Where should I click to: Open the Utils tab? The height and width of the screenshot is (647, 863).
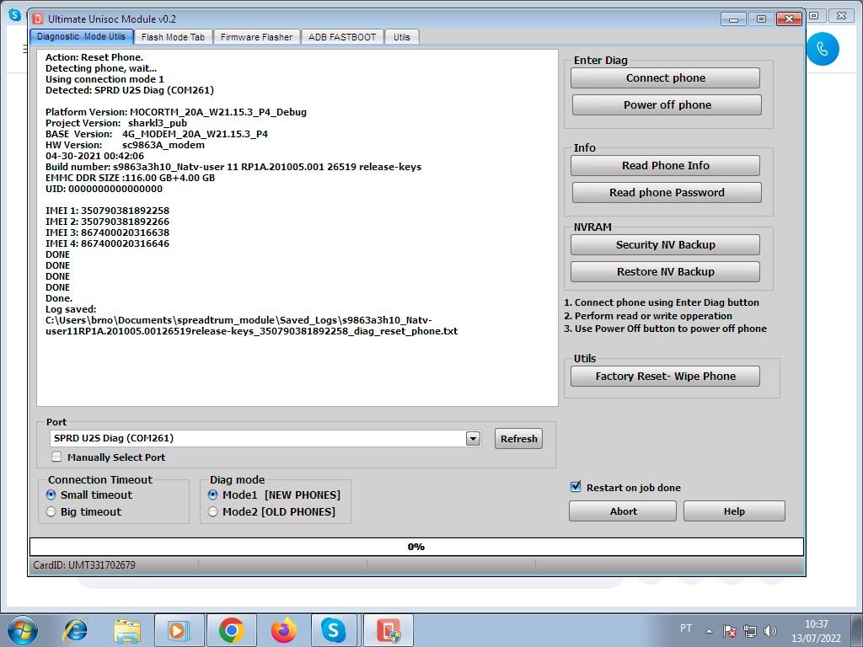point(402,37)
